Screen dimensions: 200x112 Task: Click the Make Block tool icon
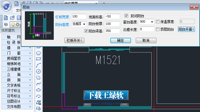38,108
